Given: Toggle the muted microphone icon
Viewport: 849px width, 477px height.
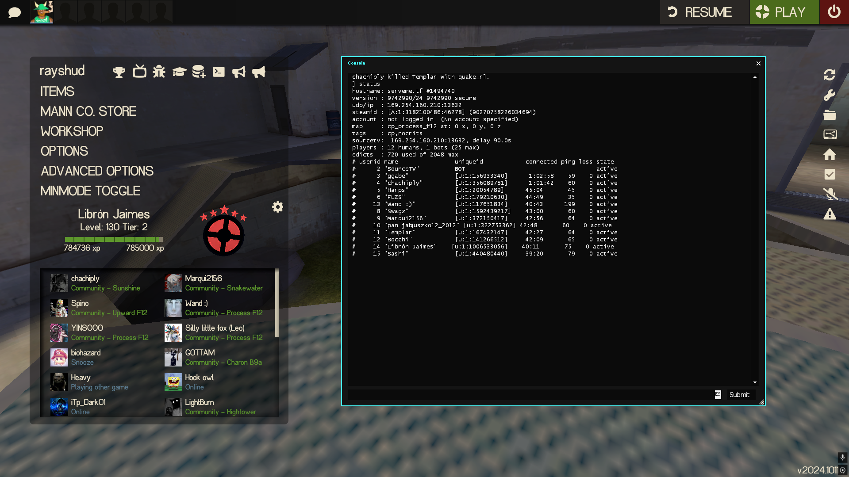Looking at the screenshot, I should pyautogui.click(x=830, y=194).
